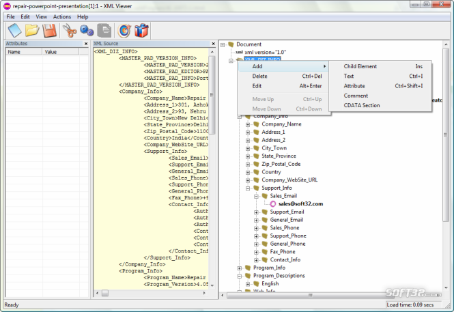Expand the Address_2 node

(x=248, y=141)
